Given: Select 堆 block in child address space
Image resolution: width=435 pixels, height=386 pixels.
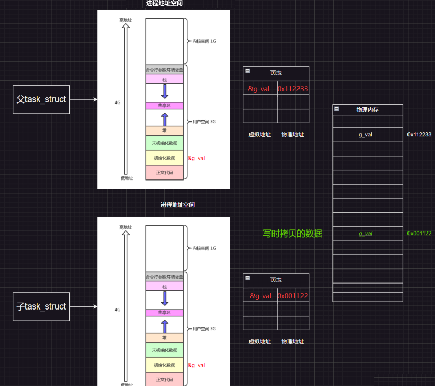Looking at the screenshot, I should [x=165, y=338].
